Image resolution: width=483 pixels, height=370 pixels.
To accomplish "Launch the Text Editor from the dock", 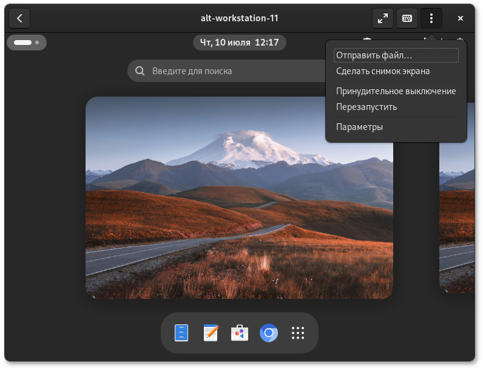I will pos(211,333).
